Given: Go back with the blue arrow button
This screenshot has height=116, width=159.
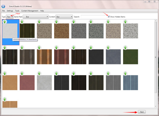Looking at the screenshot, I should pos(3,6).
